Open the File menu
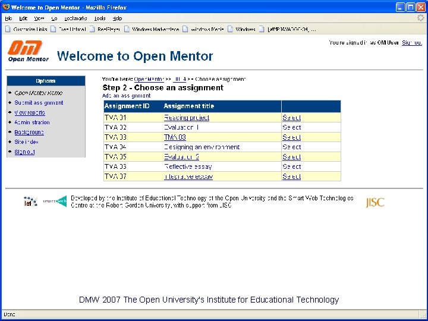428x321 pixels. [x=8, y=18]
